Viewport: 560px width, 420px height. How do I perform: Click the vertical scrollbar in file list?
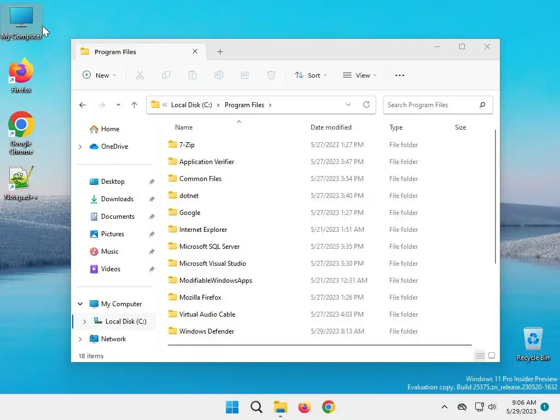(495, 196)
